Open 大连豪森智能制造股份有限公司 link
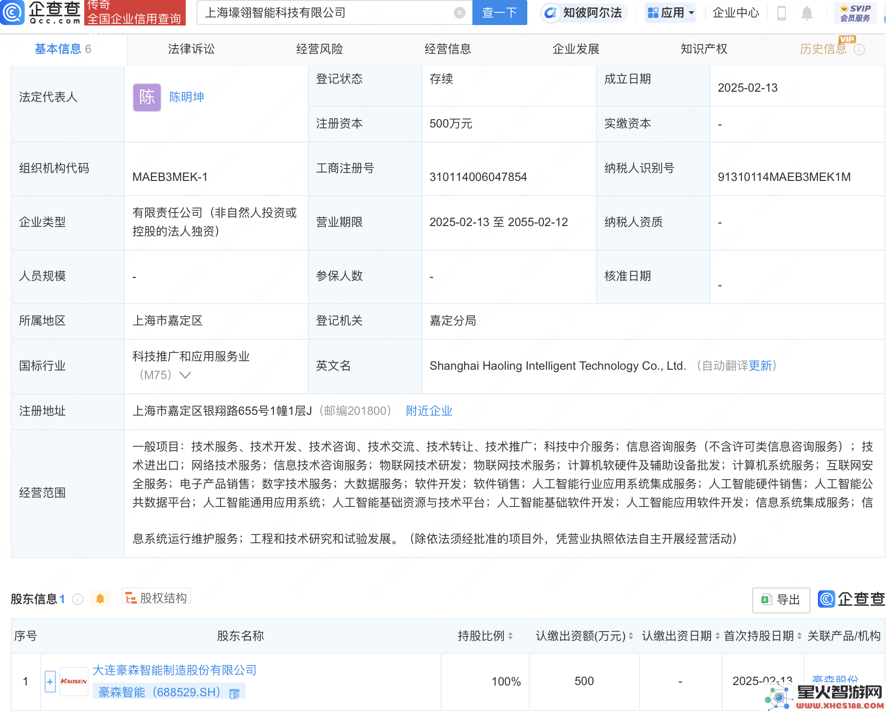Image resolution: width=886 pixels, height=712 pixels. [174, 670]
